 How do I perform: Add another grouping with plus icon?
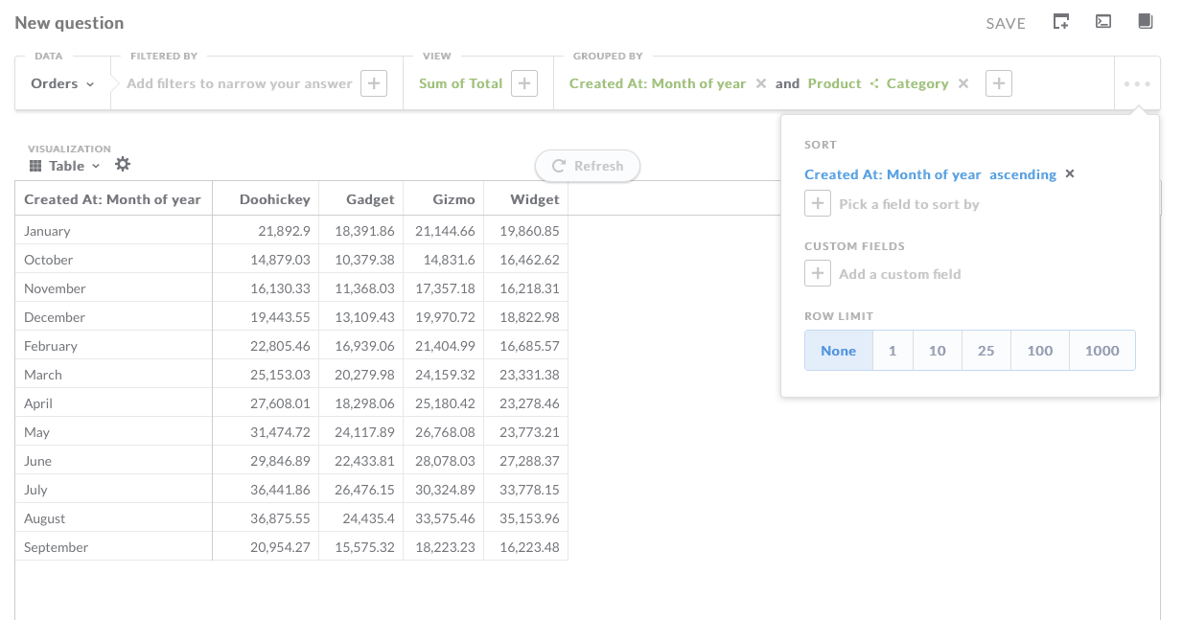point(999,83)
